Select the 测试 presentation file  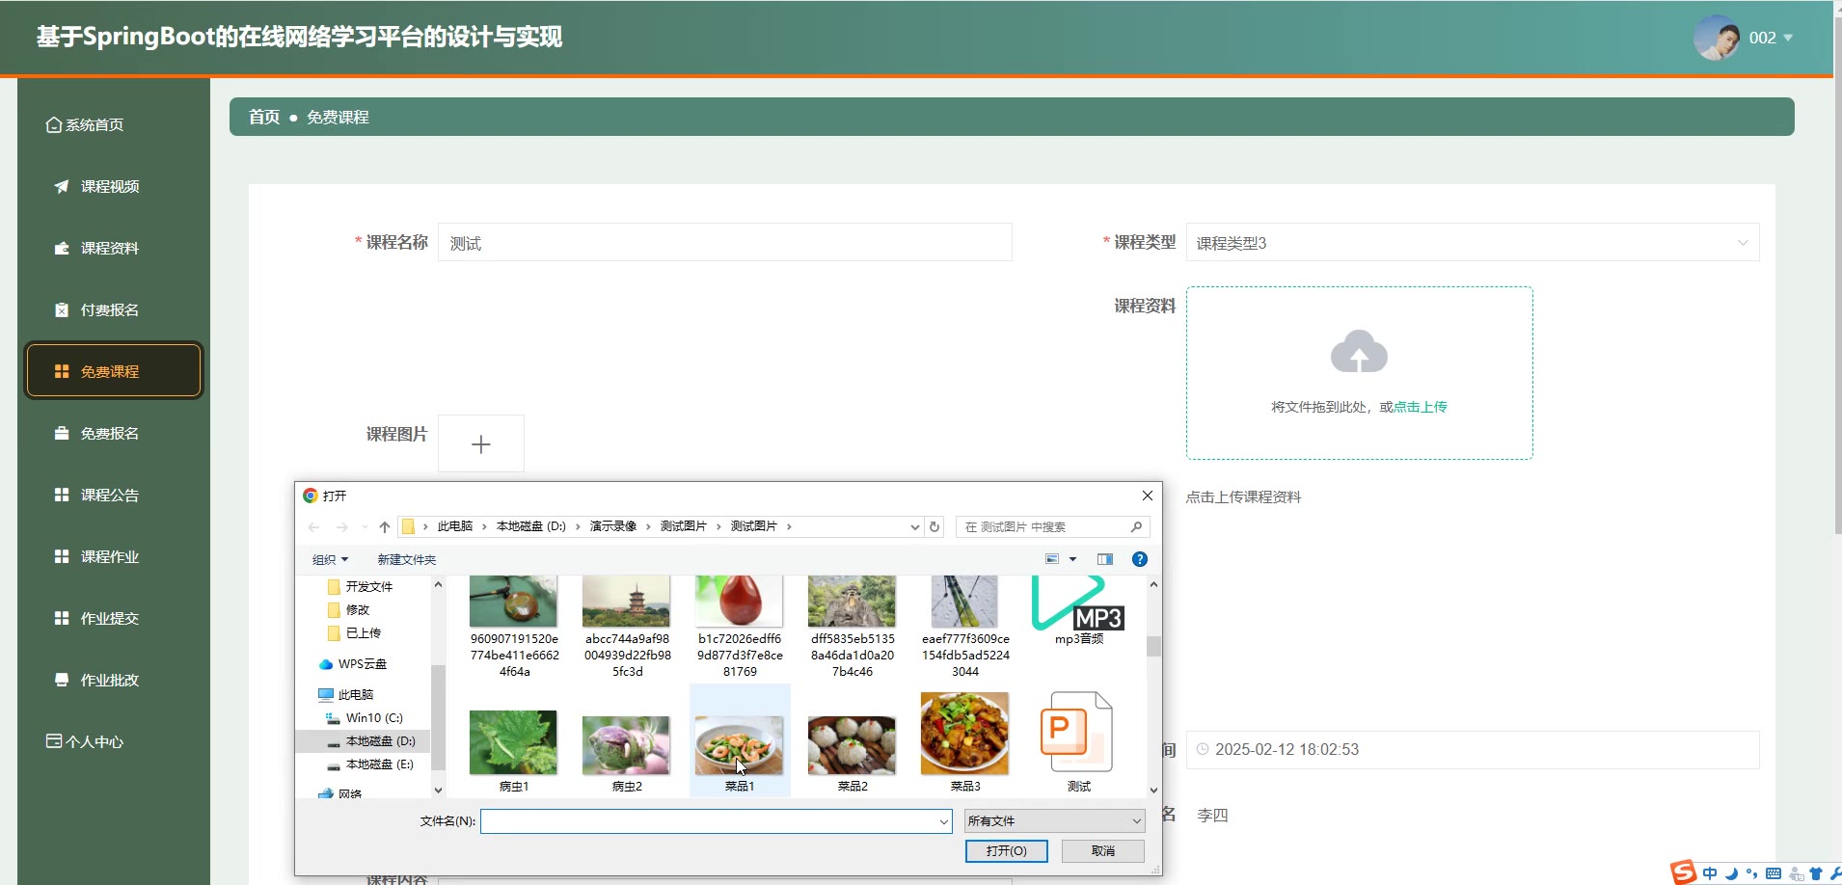[x=1078, y=742]
